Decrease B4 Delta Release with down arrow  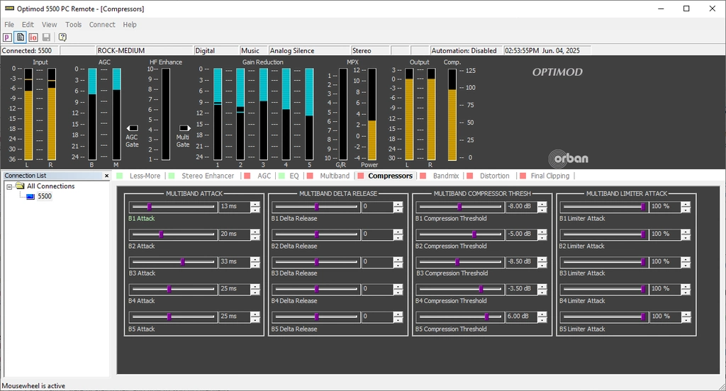coord(398,293)
